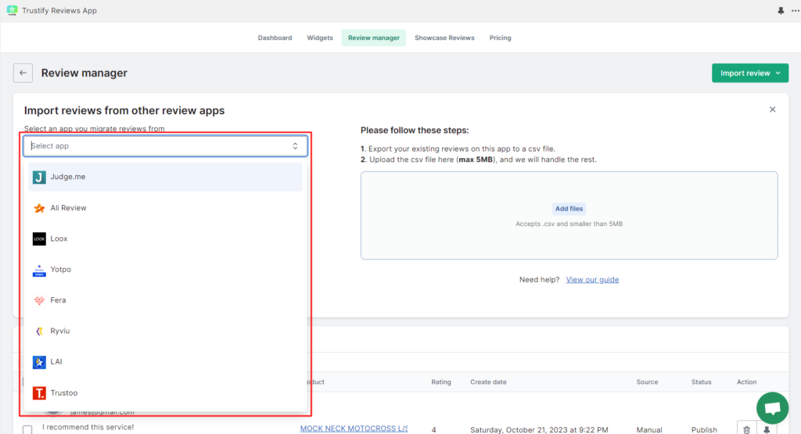This screenshot has height=434, width=801.
Task: Click the Judge.me app icon
Action: click(x=39, y=178)
